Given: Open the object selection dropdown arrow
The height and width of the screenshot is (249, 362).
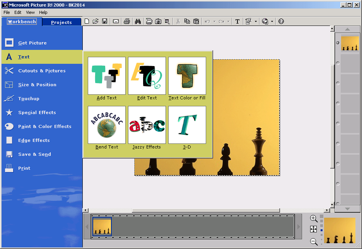Looking at the screenshot, I should [x=256, y=22].
